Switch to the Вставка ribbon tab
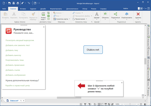 23,9
